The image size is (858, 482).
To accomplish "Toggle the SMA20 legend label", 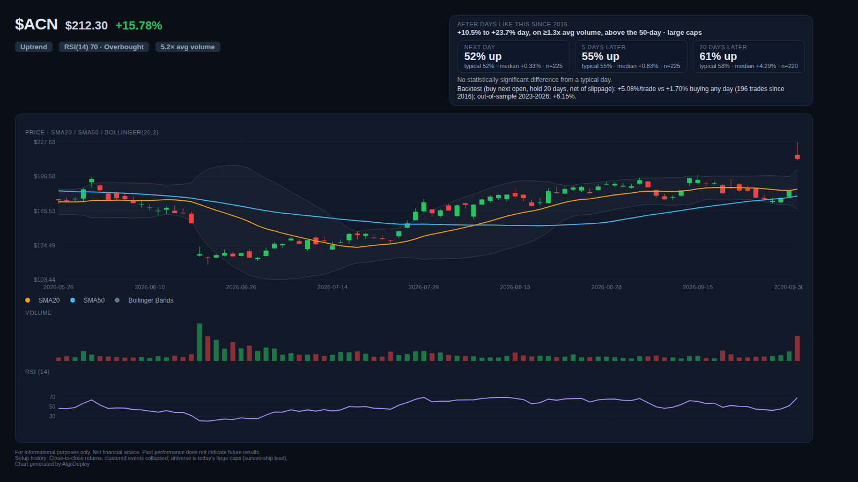I will click(x=49, y=300).
